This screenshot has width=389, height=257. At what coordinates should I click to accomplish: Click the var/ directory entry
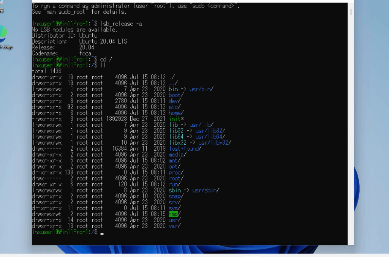click(175, 226)
